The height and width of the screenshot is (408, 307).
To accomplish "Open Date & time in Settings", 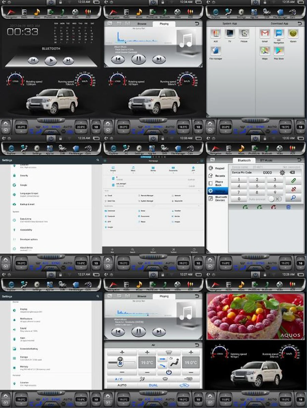I will (51, 220).
